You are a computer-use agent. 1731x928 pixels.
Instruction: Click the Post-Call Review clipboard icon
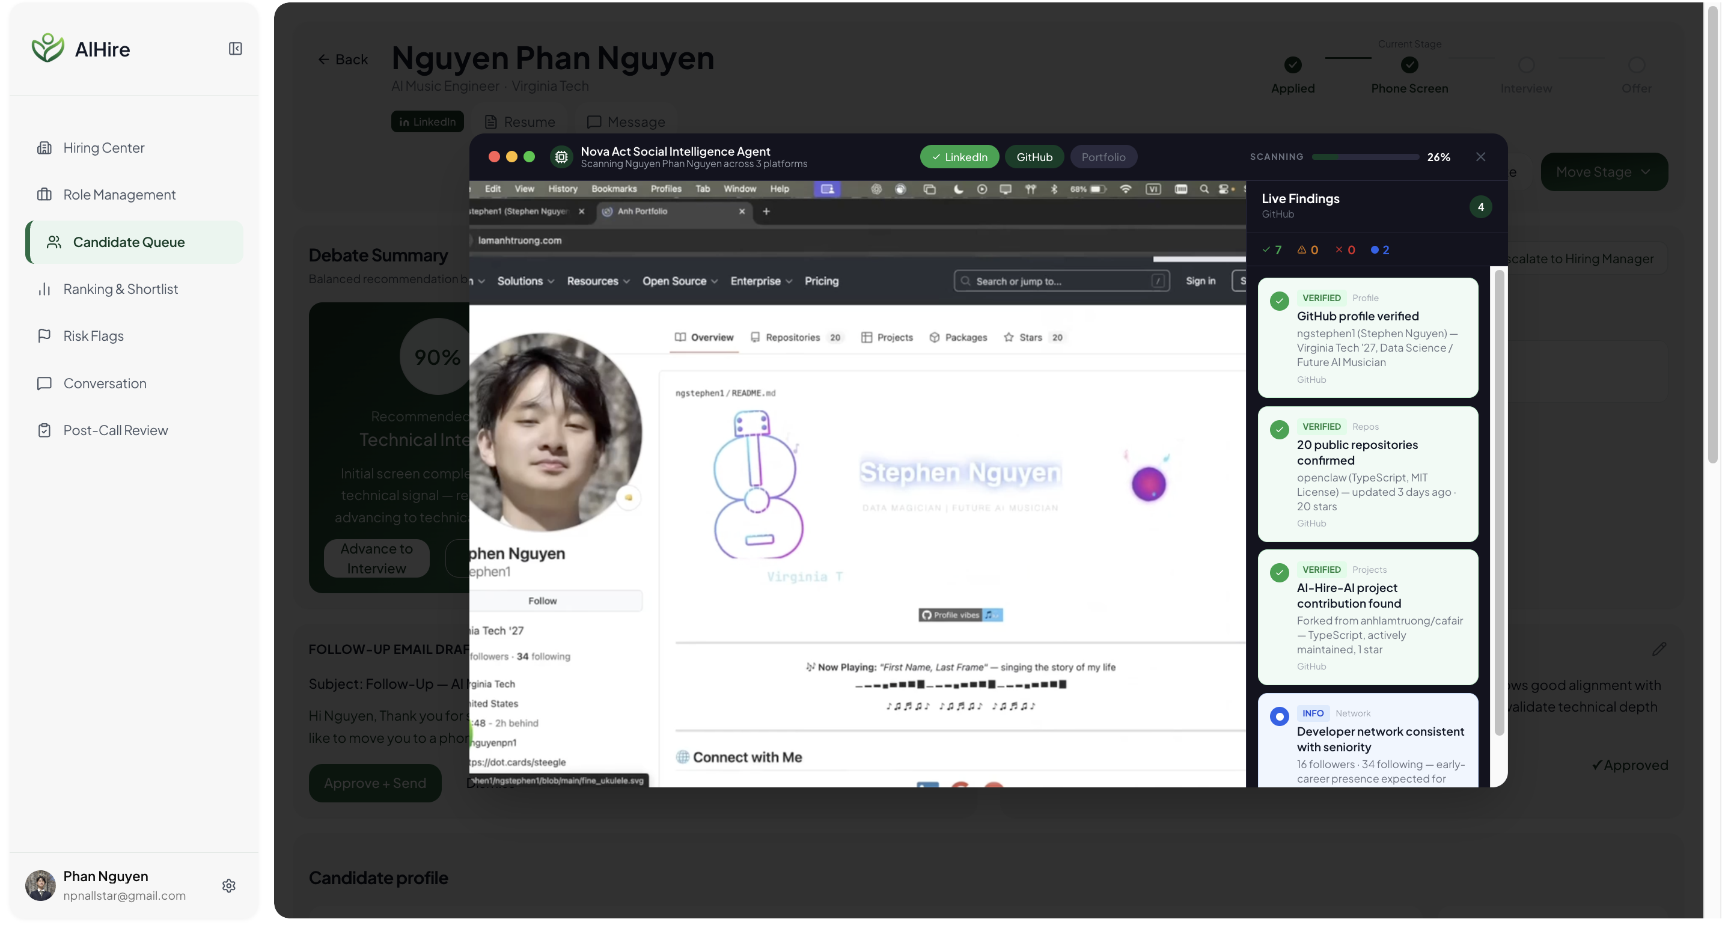point(44,430)
